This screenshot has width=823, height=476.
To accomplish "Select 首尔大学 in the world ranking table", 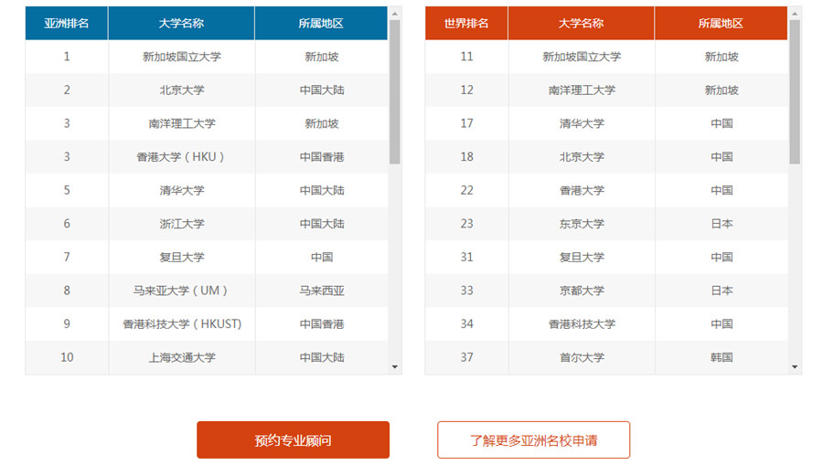I will 582,357.
